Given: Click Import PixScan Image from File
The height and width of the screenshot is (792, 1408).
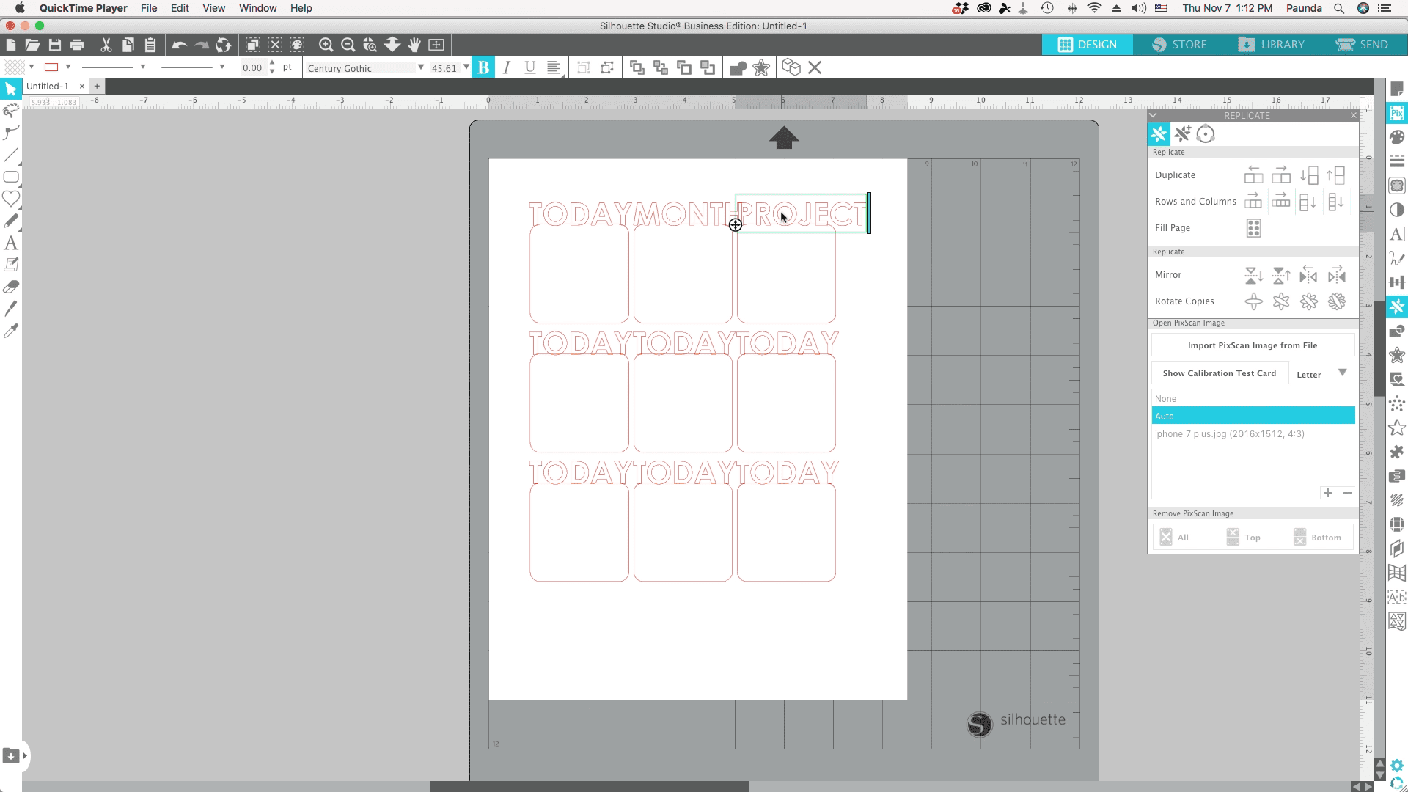Looking at the screenshot, I should 1251,345.
